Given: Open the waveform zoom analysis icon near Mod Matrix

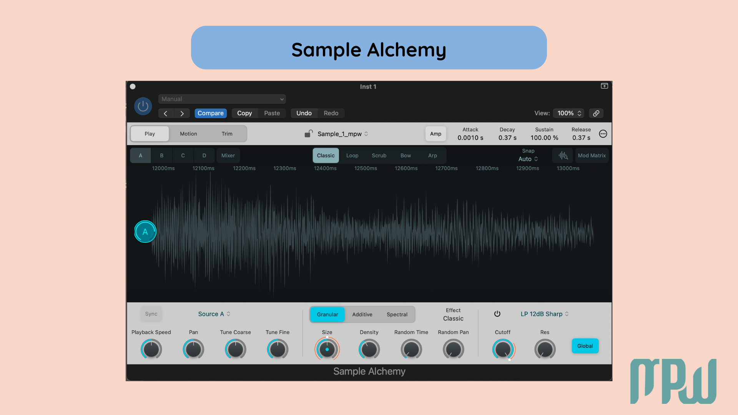Looking at the screenshot, I should (x=562, y=155).
